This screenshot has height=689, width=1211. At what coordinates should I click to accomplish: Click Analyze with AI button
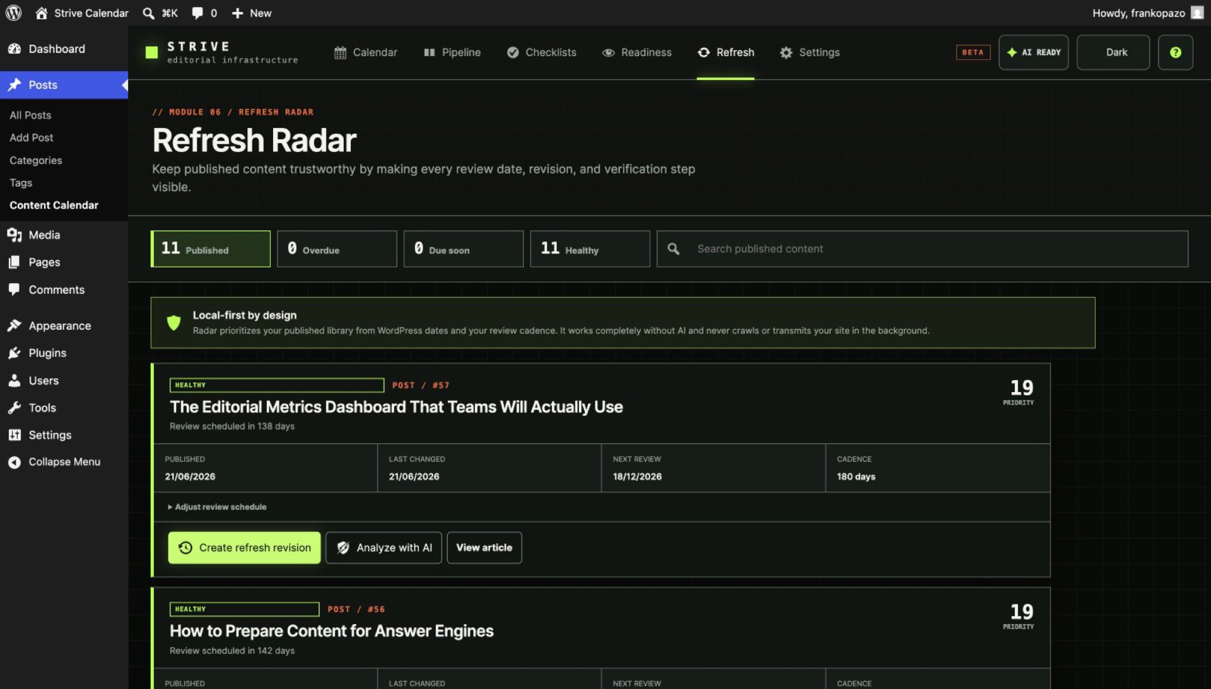tap(383, 548)
